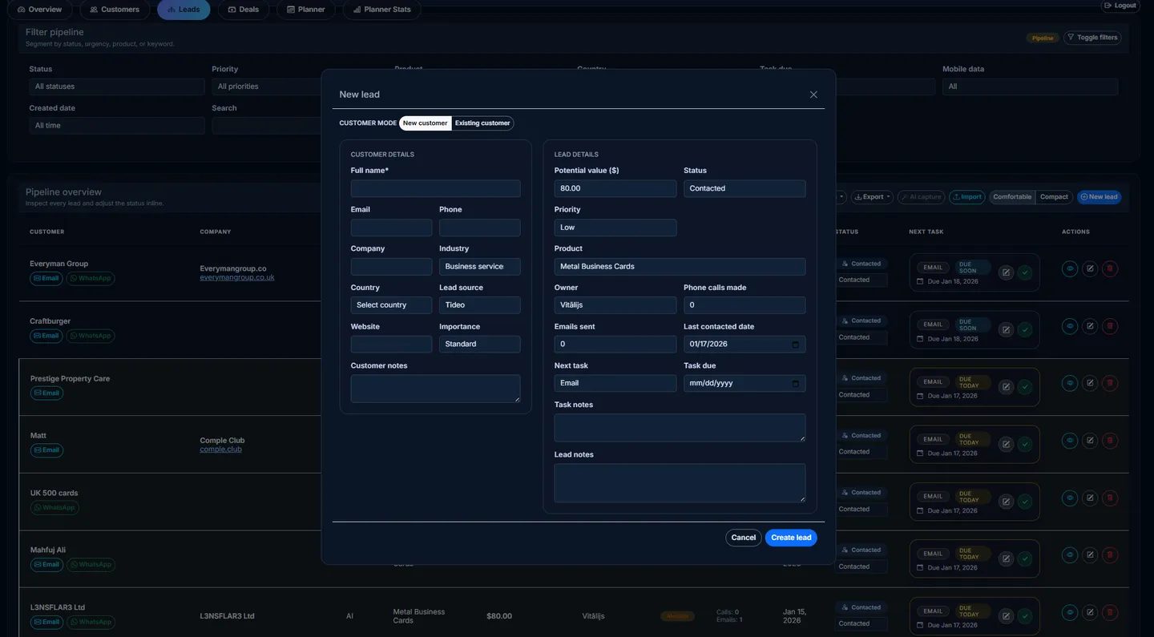
Task: Switch to the Deals tab
Action: pyautogui.click(x=244, y=10)
